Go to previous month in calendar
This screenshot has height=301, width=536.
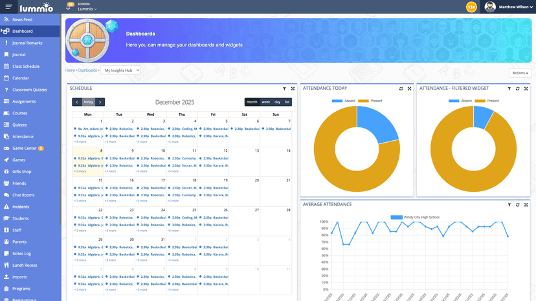pos(76,102)
